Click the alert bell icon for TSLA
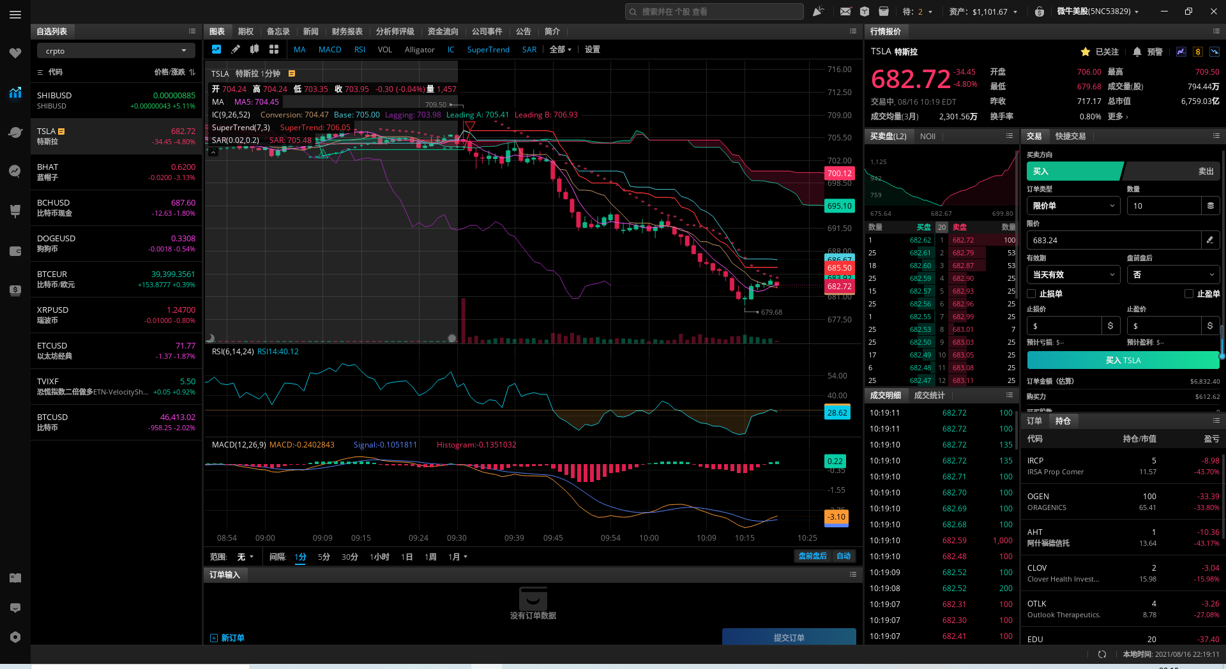This screenshot has width=1226, height=669. coord(1137,52)
